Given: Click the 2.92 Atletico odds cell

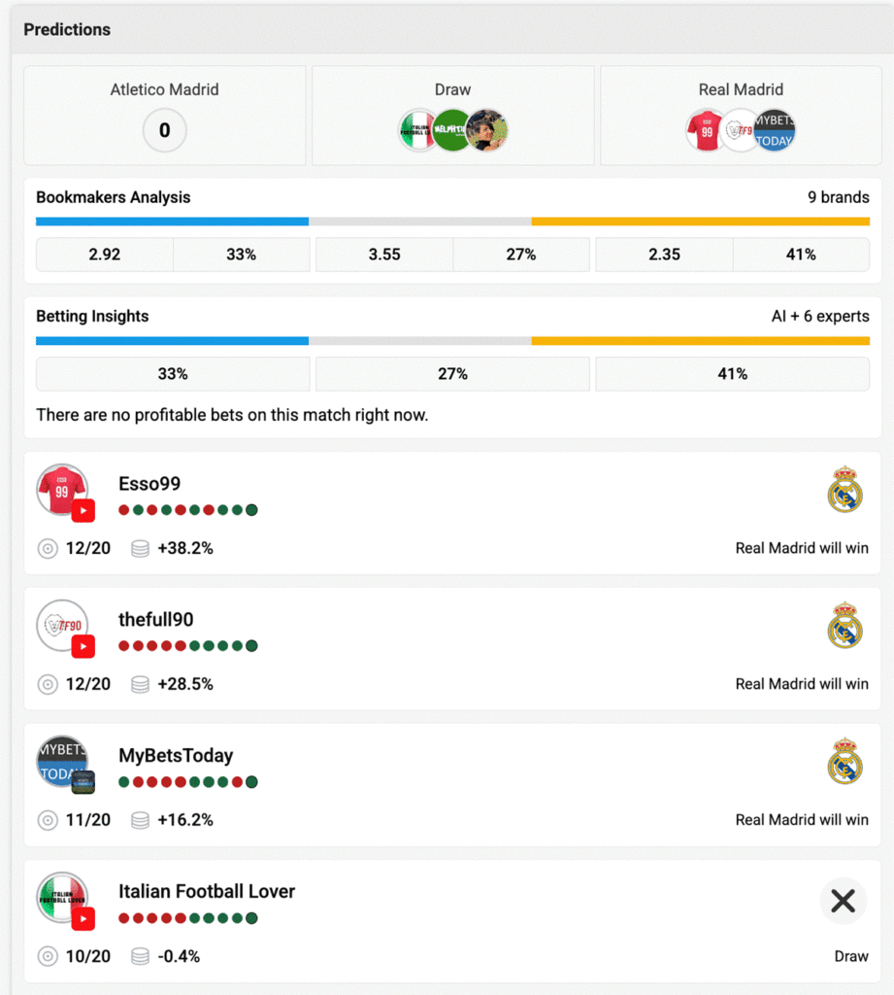Looking at the screenshot, I should tap(105, 255).
